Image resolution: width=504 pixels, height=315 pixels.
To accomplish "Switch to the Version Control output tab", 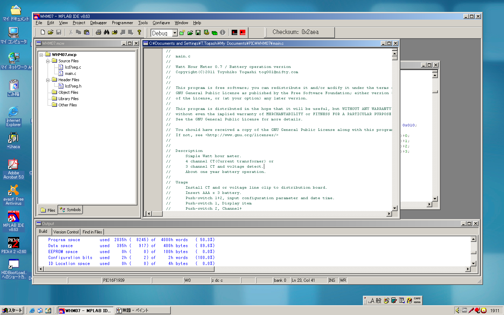I will pos(66,232).
